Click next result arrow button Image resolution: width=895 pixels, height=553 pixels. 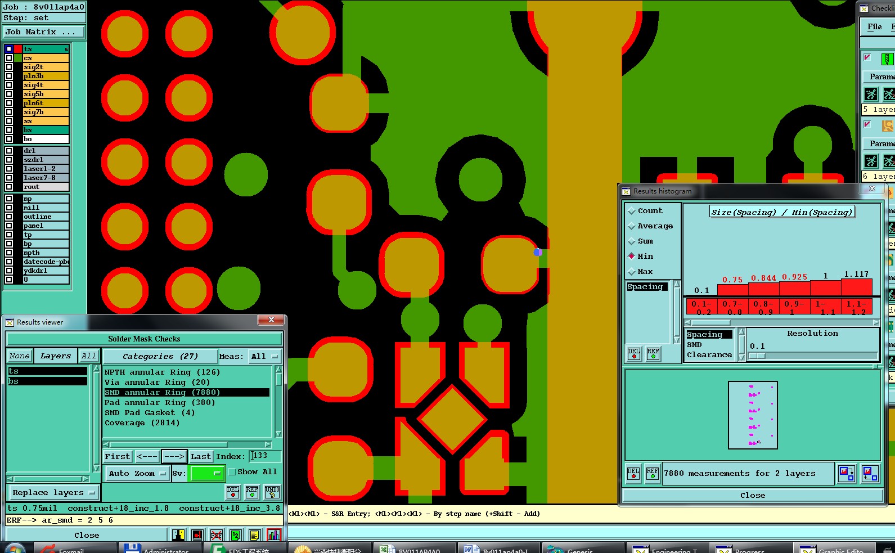click(x=174, y=457)
